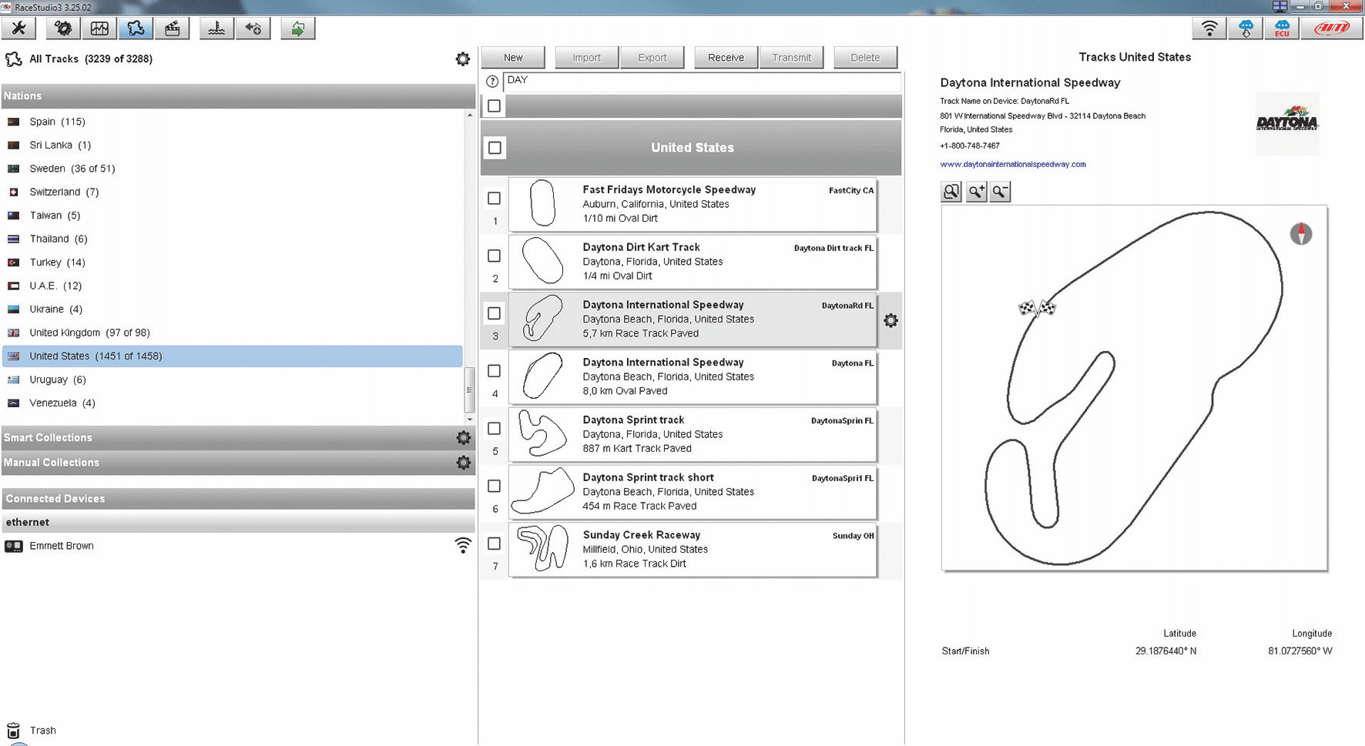Viewport: 1365px width, 746px height.
Task: Check Daytona Sprint track 887 m checkbox
Action: click(495, 428)
